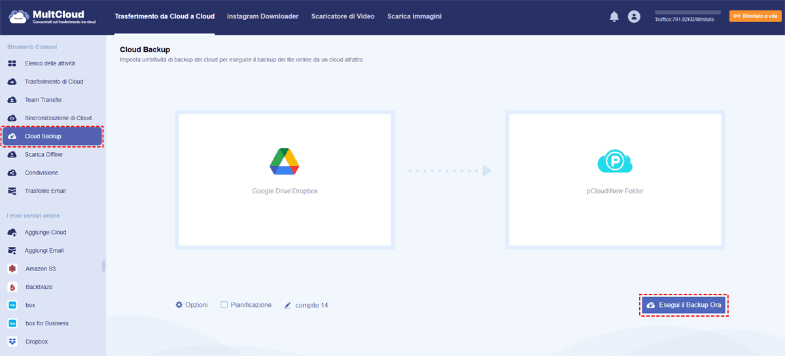This screenshot has width=785, height=356.
Task: Click the box service icon
Action: click(12, 305)
